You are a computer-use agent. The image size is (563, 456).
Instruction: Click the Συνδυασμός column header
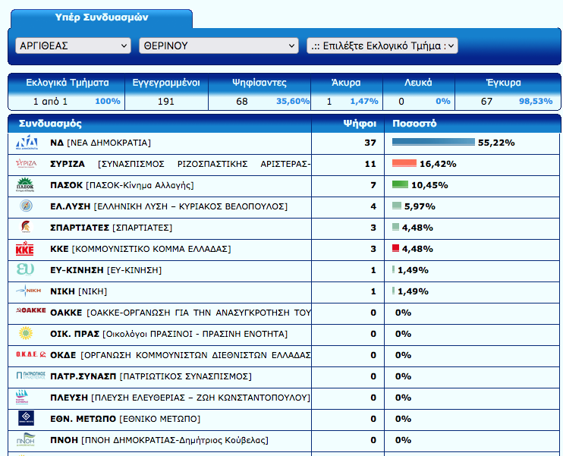50,124
